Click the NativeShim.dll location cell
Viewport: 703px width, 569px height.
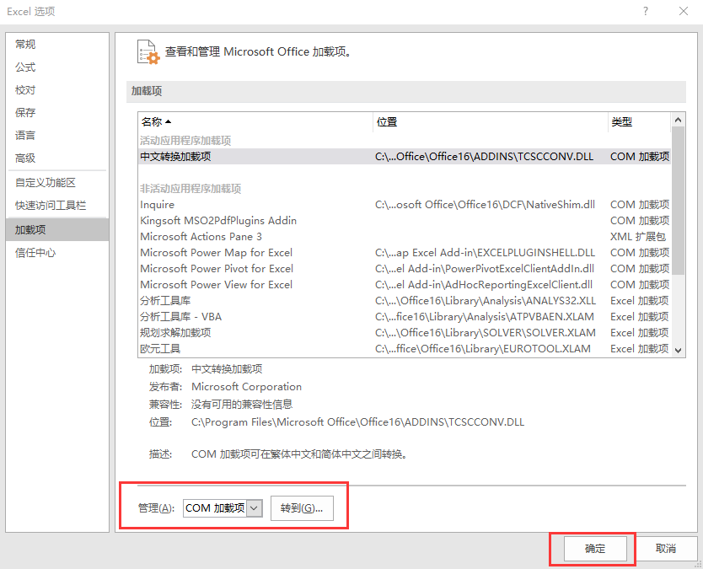click(x=485, y=205)
